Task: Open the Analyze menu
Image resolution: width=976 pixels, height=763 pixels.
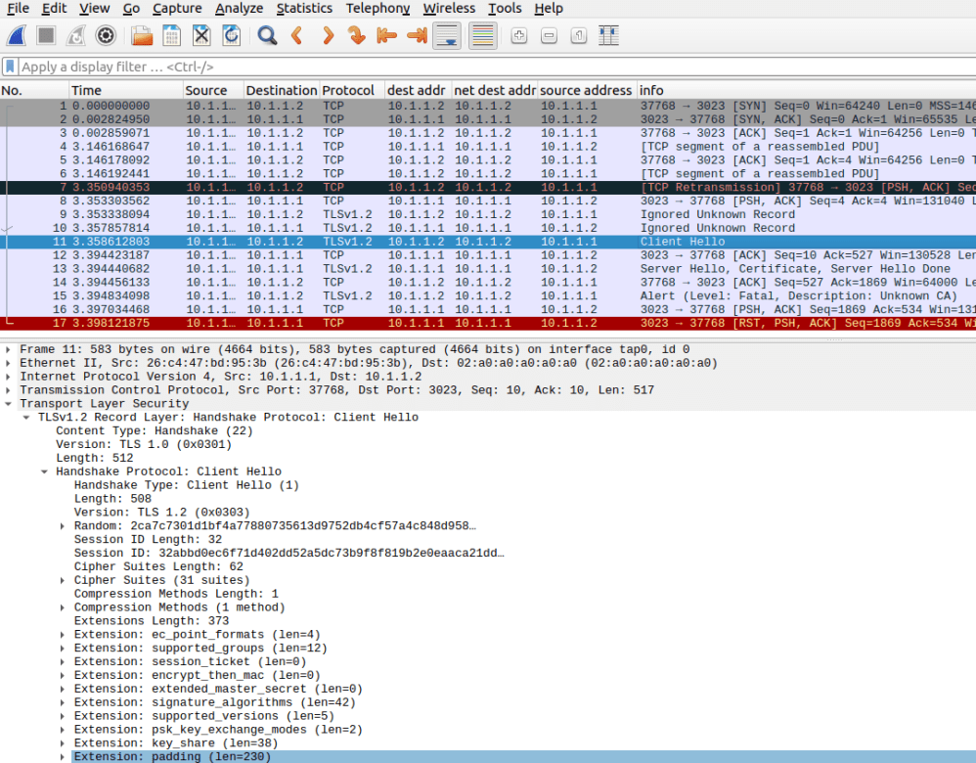Action: coord(240,9)
